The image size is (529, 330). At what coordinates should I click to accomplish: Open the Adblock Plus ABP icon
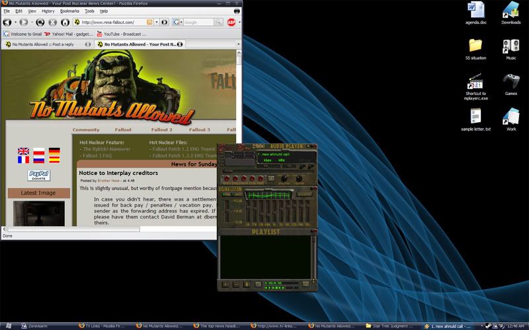pos(231,22)
